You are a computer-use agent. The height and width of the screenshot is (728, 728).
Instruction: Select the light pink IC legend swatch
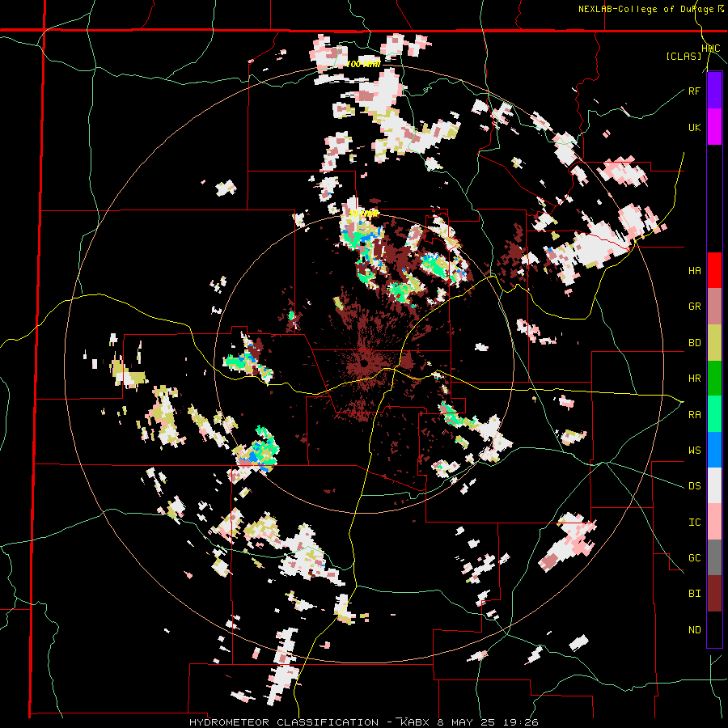coord(714,522)
